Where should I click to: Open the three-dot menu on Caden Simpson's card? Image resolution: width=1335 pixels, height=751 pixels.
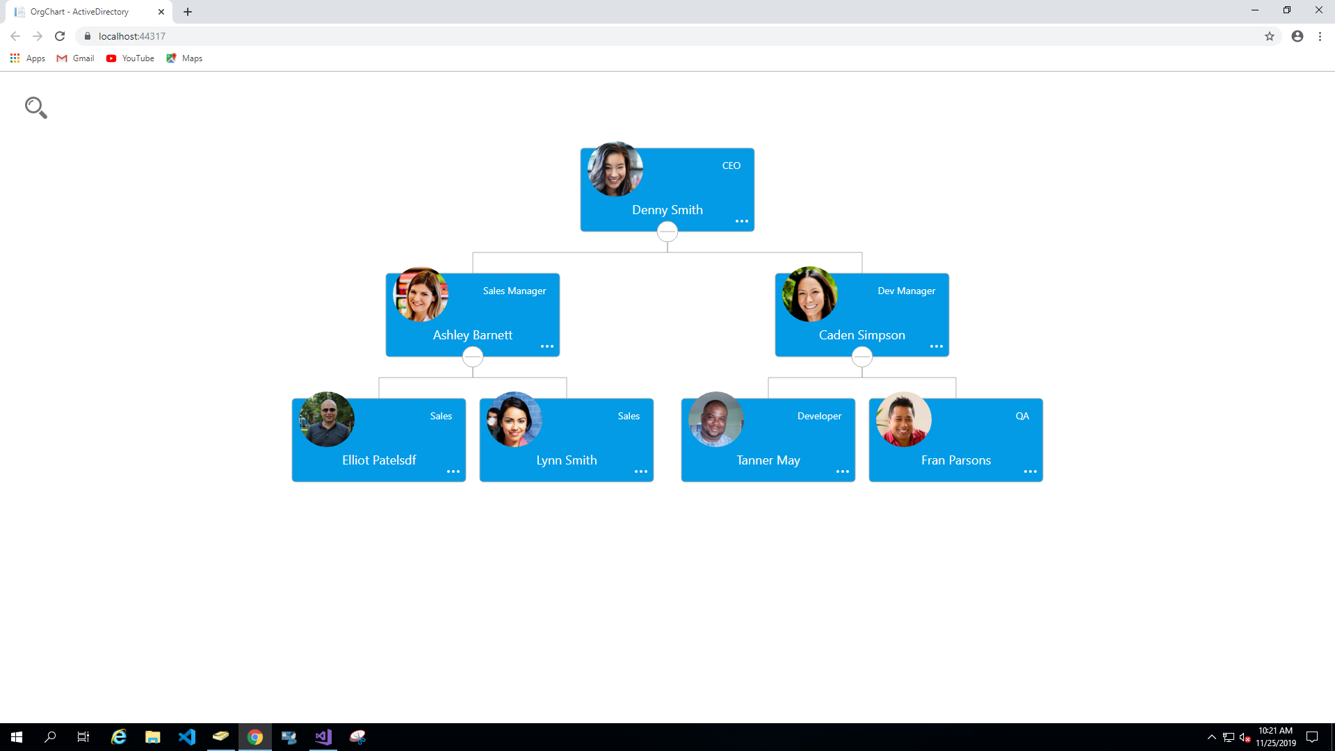click(937, 346)
